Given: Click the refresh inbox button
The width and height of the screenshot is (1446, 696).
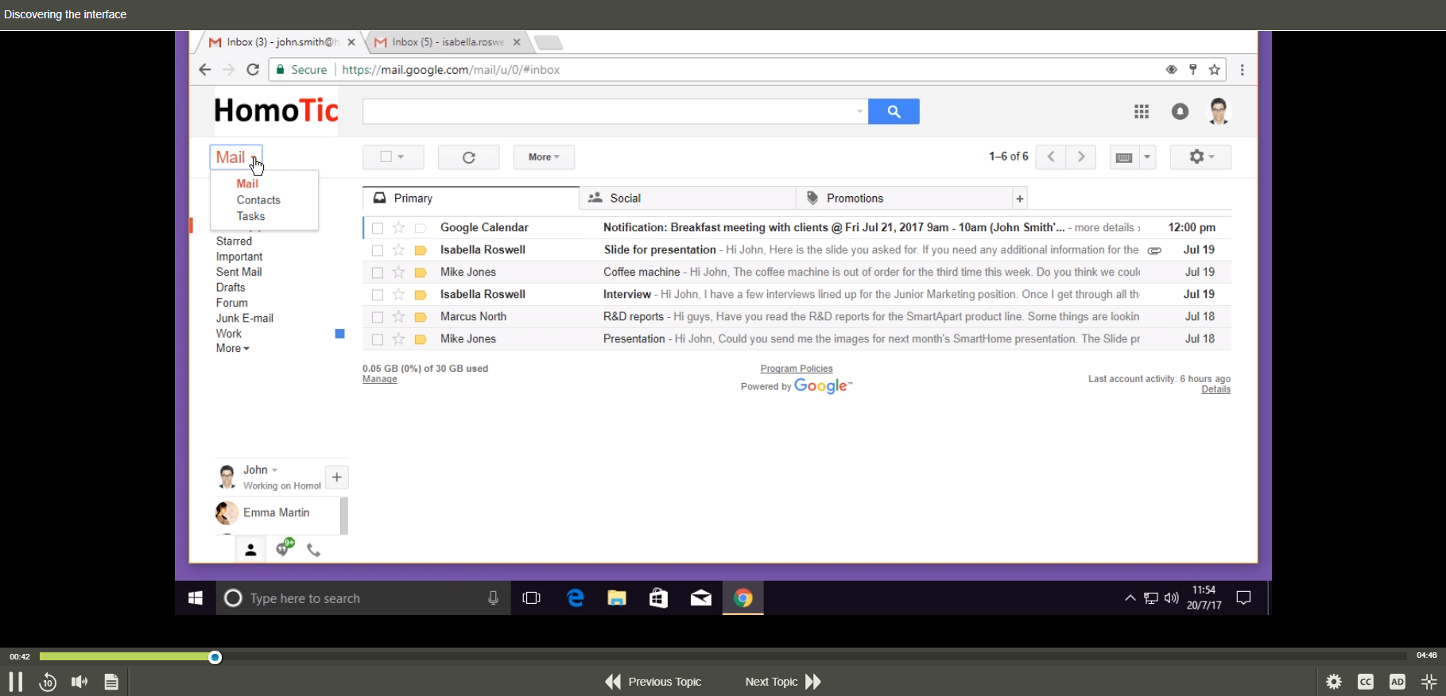Looking at the screenshot, I should point(469,157).
